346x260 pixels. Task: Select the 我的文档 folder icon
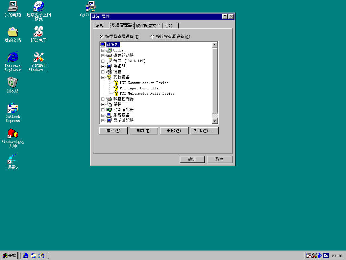[x=13, y=34]
